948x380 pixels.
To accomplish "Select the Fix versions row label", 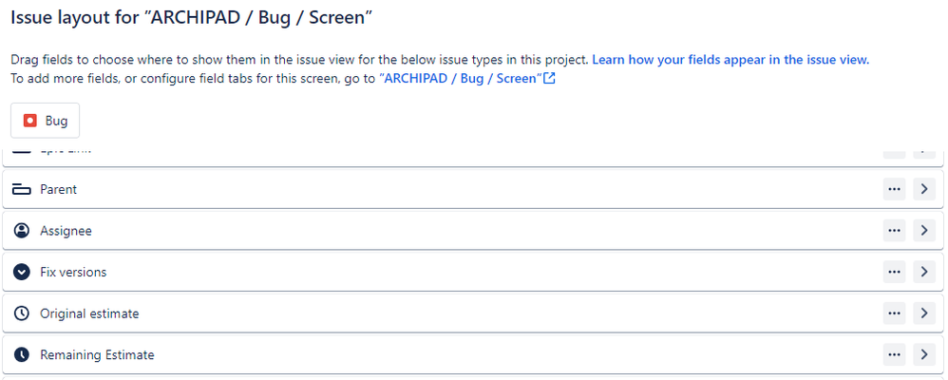I will [x=73, y=273].
